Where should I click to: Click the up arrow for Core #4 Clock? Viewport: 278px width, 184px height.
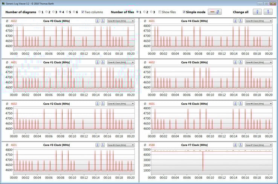(x=235, y=21)
